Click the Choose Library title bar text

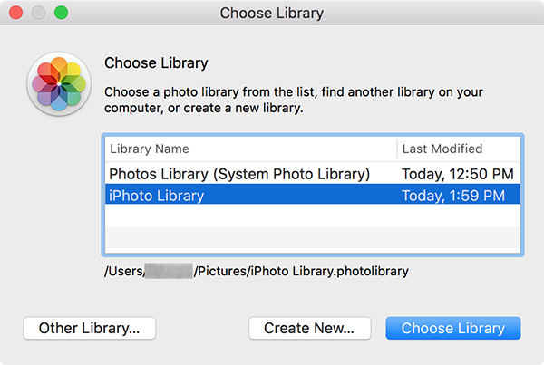click(x=272, y=14)
